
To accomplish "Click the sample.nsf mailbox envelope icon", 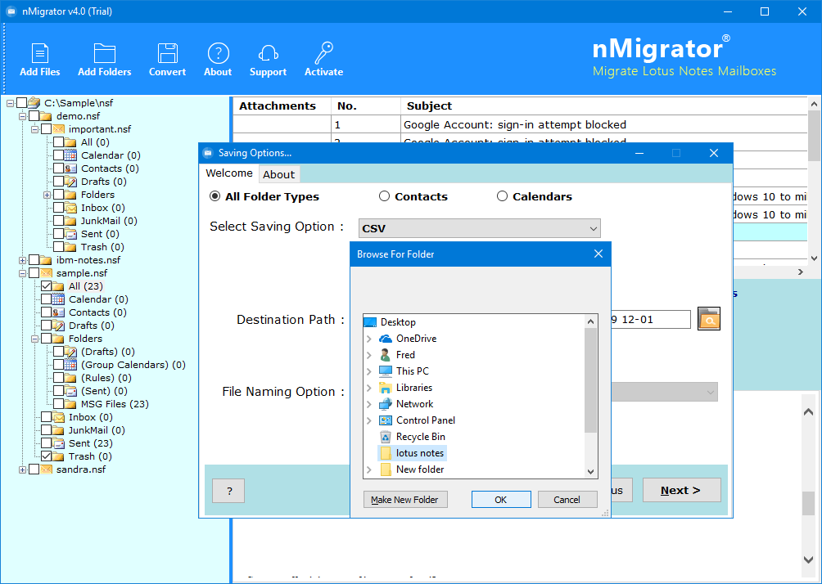I will 46,273.
